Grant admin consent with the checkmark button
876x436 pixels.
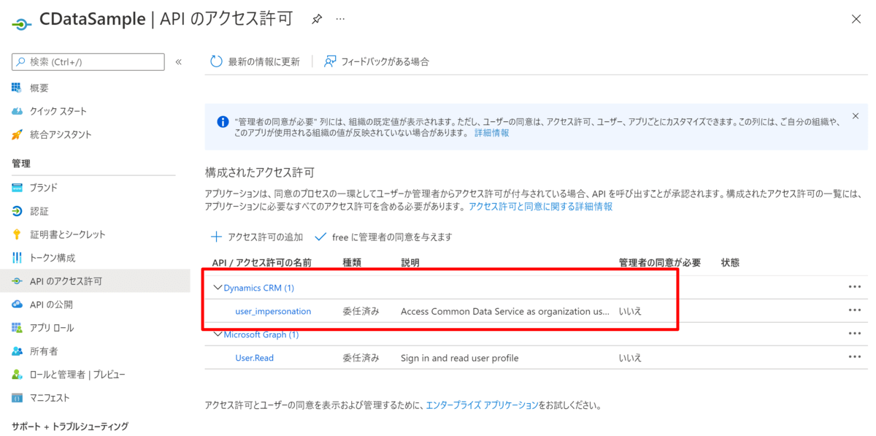pos(320,237)
